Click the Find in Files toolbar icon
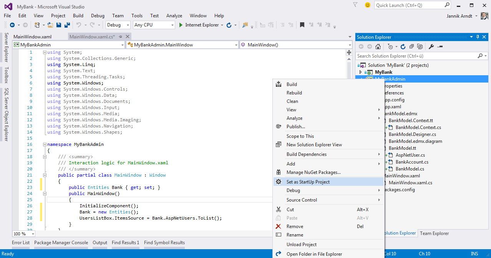This screenshot has height=258, width=491. pos(245,25)
